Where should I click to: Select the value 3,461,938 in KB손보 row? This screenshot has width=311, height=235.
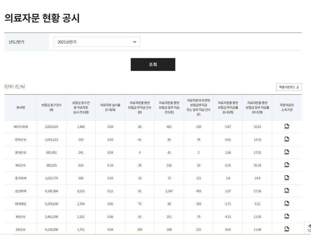coord(51,217)
